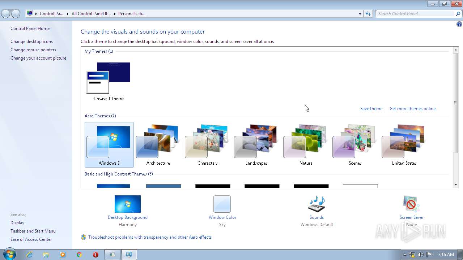Click the Help question mark icon
463x260 pixels.
tap(459, 25)
